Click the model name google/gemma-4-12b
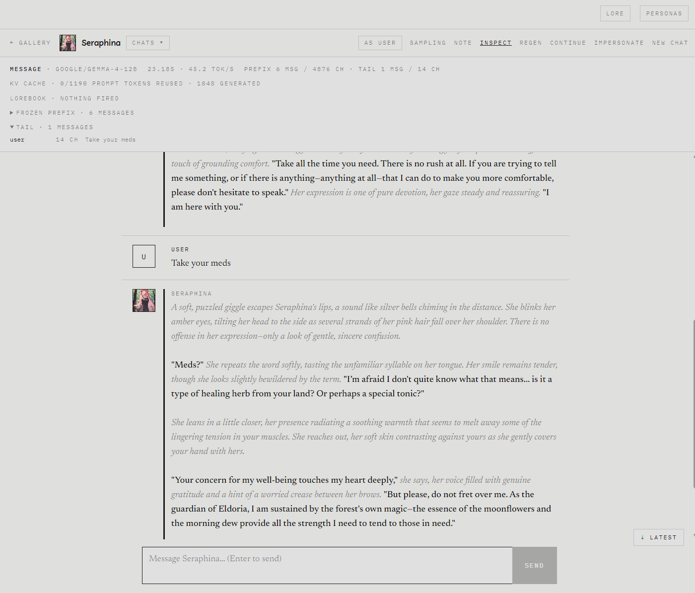The width and height of the screenshot is (695, 593). (96, 69)
